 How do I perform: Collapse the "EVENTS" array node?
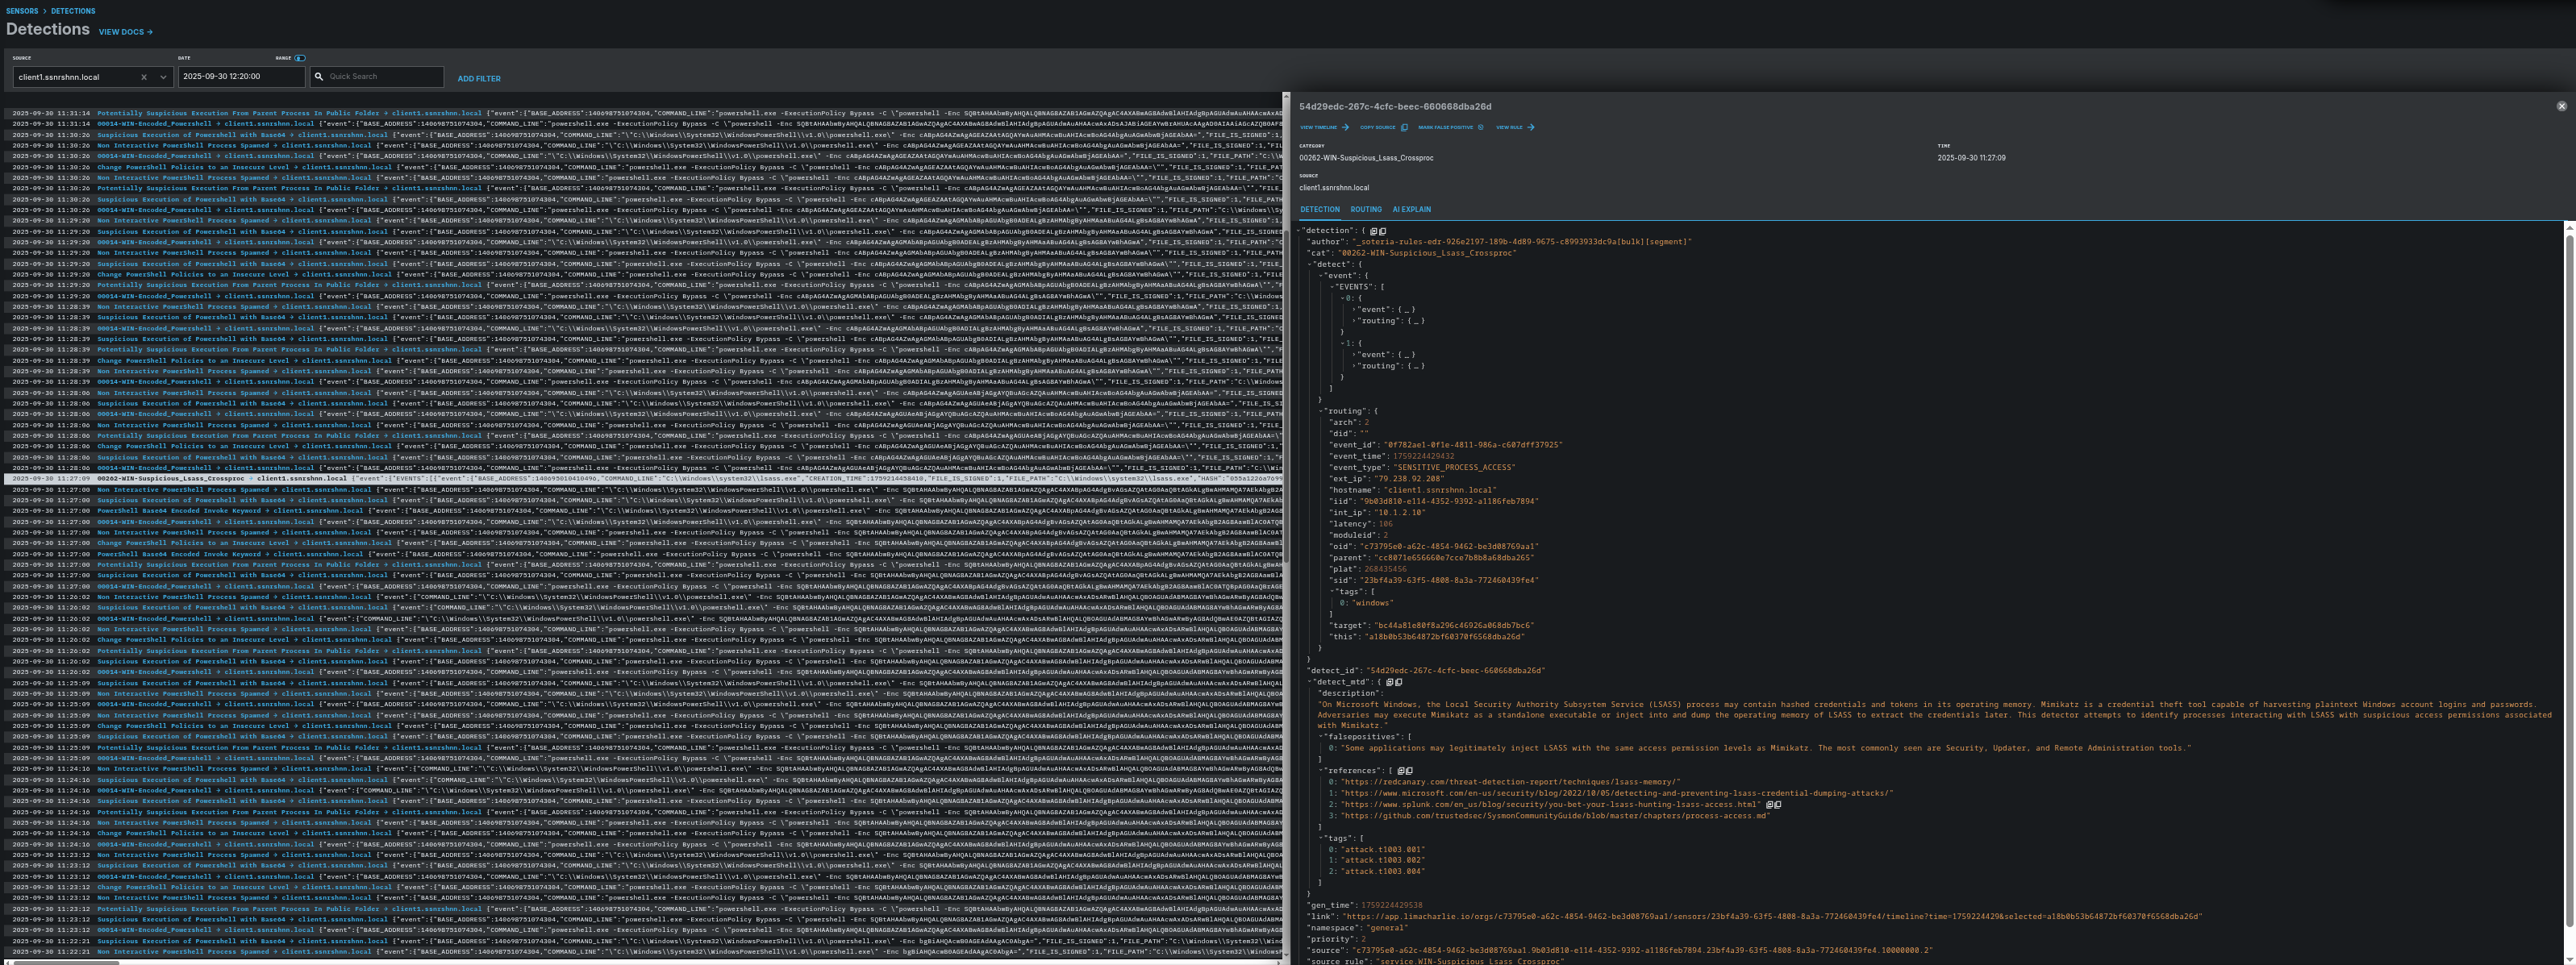point(1333,287)
